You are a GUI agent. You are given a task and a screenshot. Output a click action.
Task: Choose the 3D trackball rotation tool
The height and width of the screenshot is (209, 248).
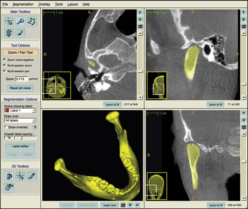[x=9, y=176]
